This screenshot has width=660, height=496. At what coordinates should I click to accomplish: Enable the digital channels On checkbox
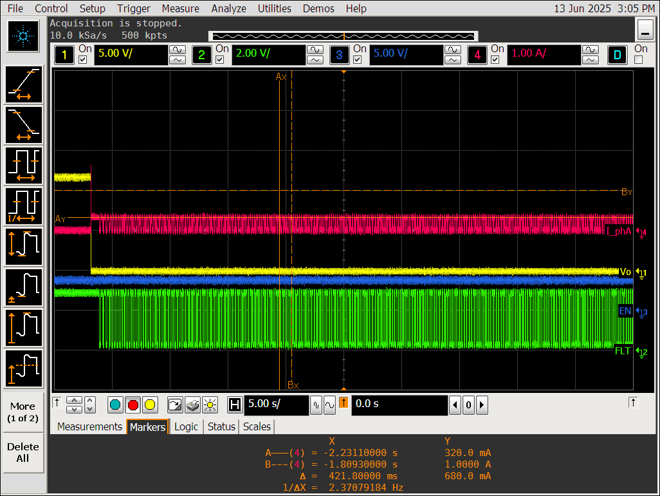point(639,60)
